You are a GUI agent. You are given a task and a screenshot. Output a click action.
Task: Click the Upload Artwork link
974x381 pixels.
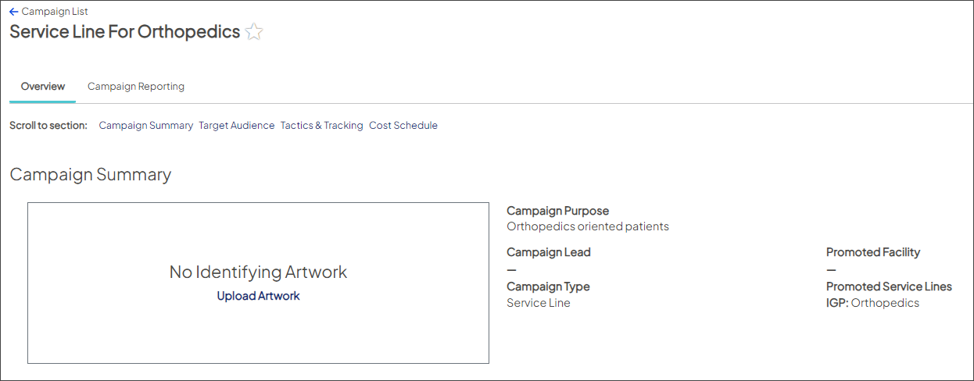(258, 296)
